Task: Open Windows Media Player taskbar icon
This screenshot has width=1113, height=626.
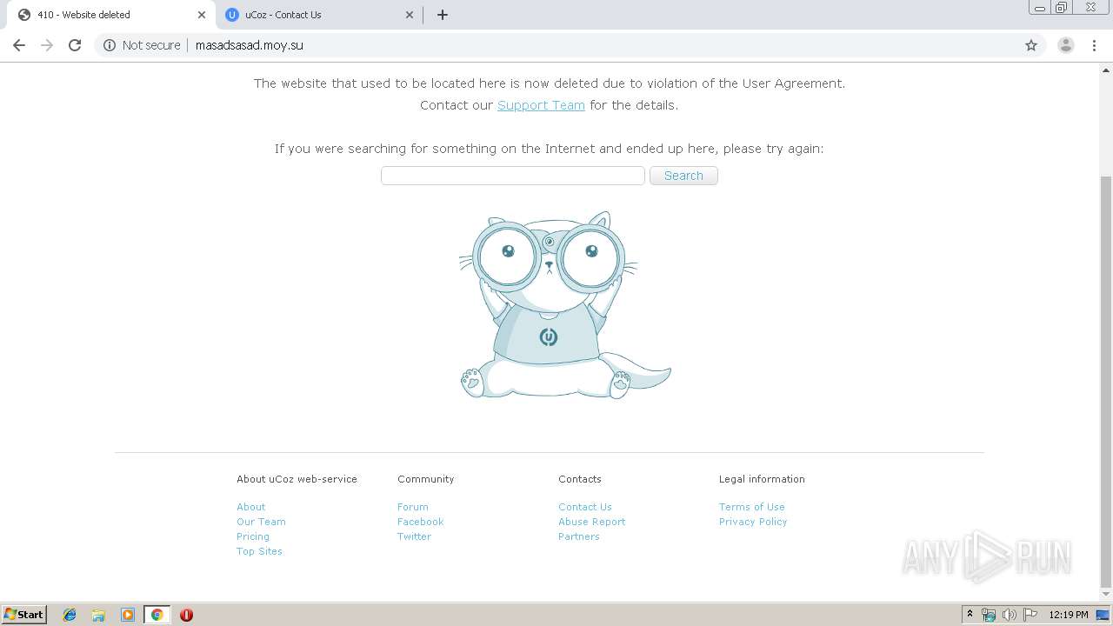Action: (x=128, y=615)
